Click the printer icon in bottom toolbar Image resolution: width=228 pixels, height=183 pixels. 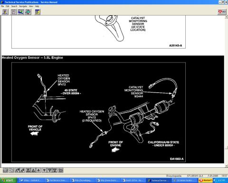(x=61, y=171)
